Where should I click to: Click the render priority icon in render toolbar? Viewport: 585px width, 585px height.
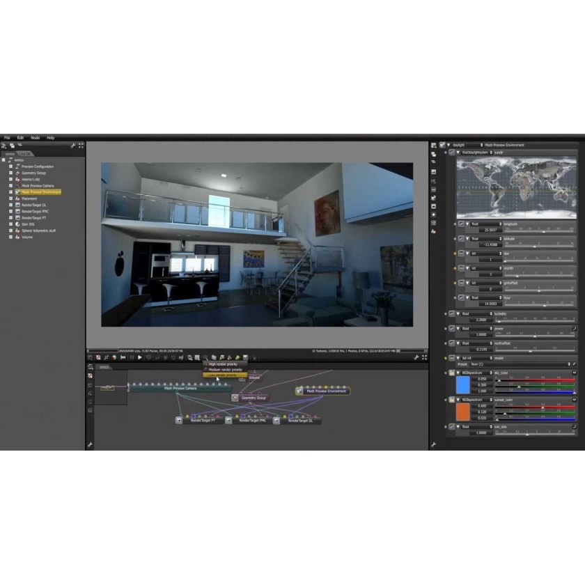tap(205, 357)
